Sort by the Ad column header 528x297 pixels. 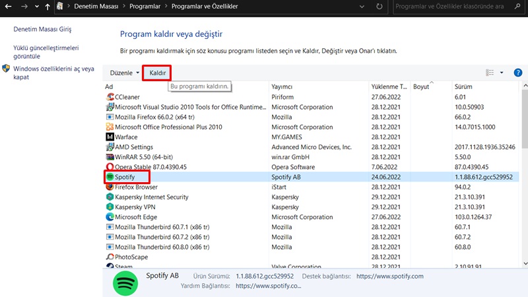186,86
